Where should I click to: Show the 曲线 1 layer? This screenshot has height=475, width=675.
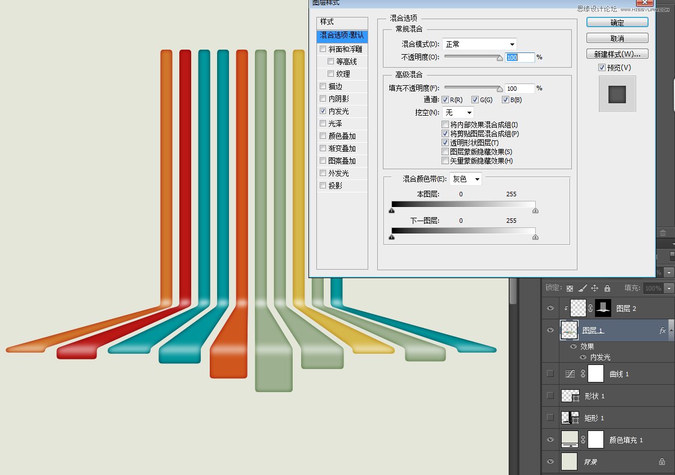pos(550,373)
